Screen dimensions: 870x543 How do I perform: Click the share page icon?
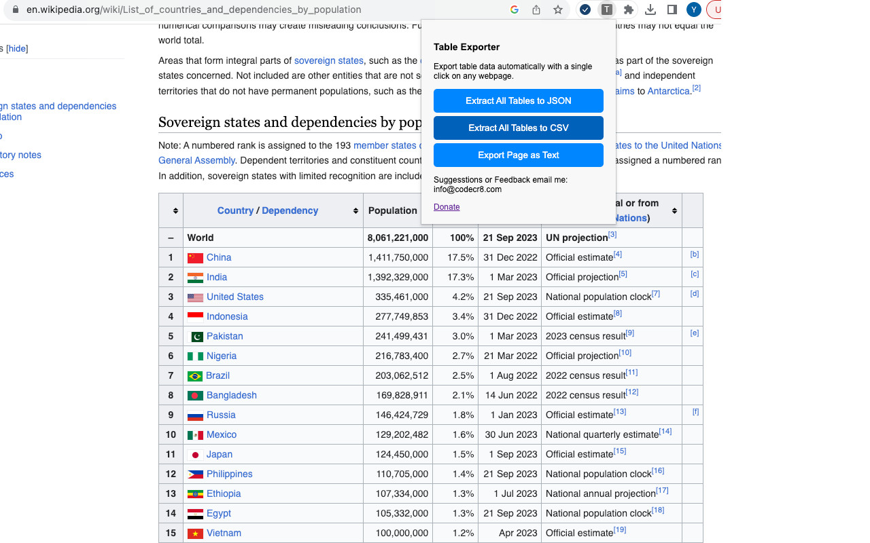pos(536,10)
